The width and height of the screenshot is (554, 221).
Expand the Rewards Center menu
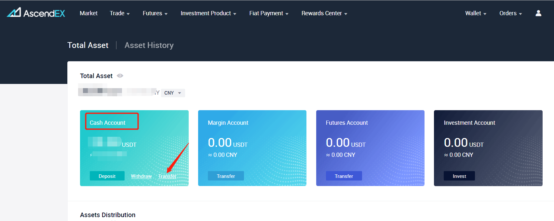point(324,13)
